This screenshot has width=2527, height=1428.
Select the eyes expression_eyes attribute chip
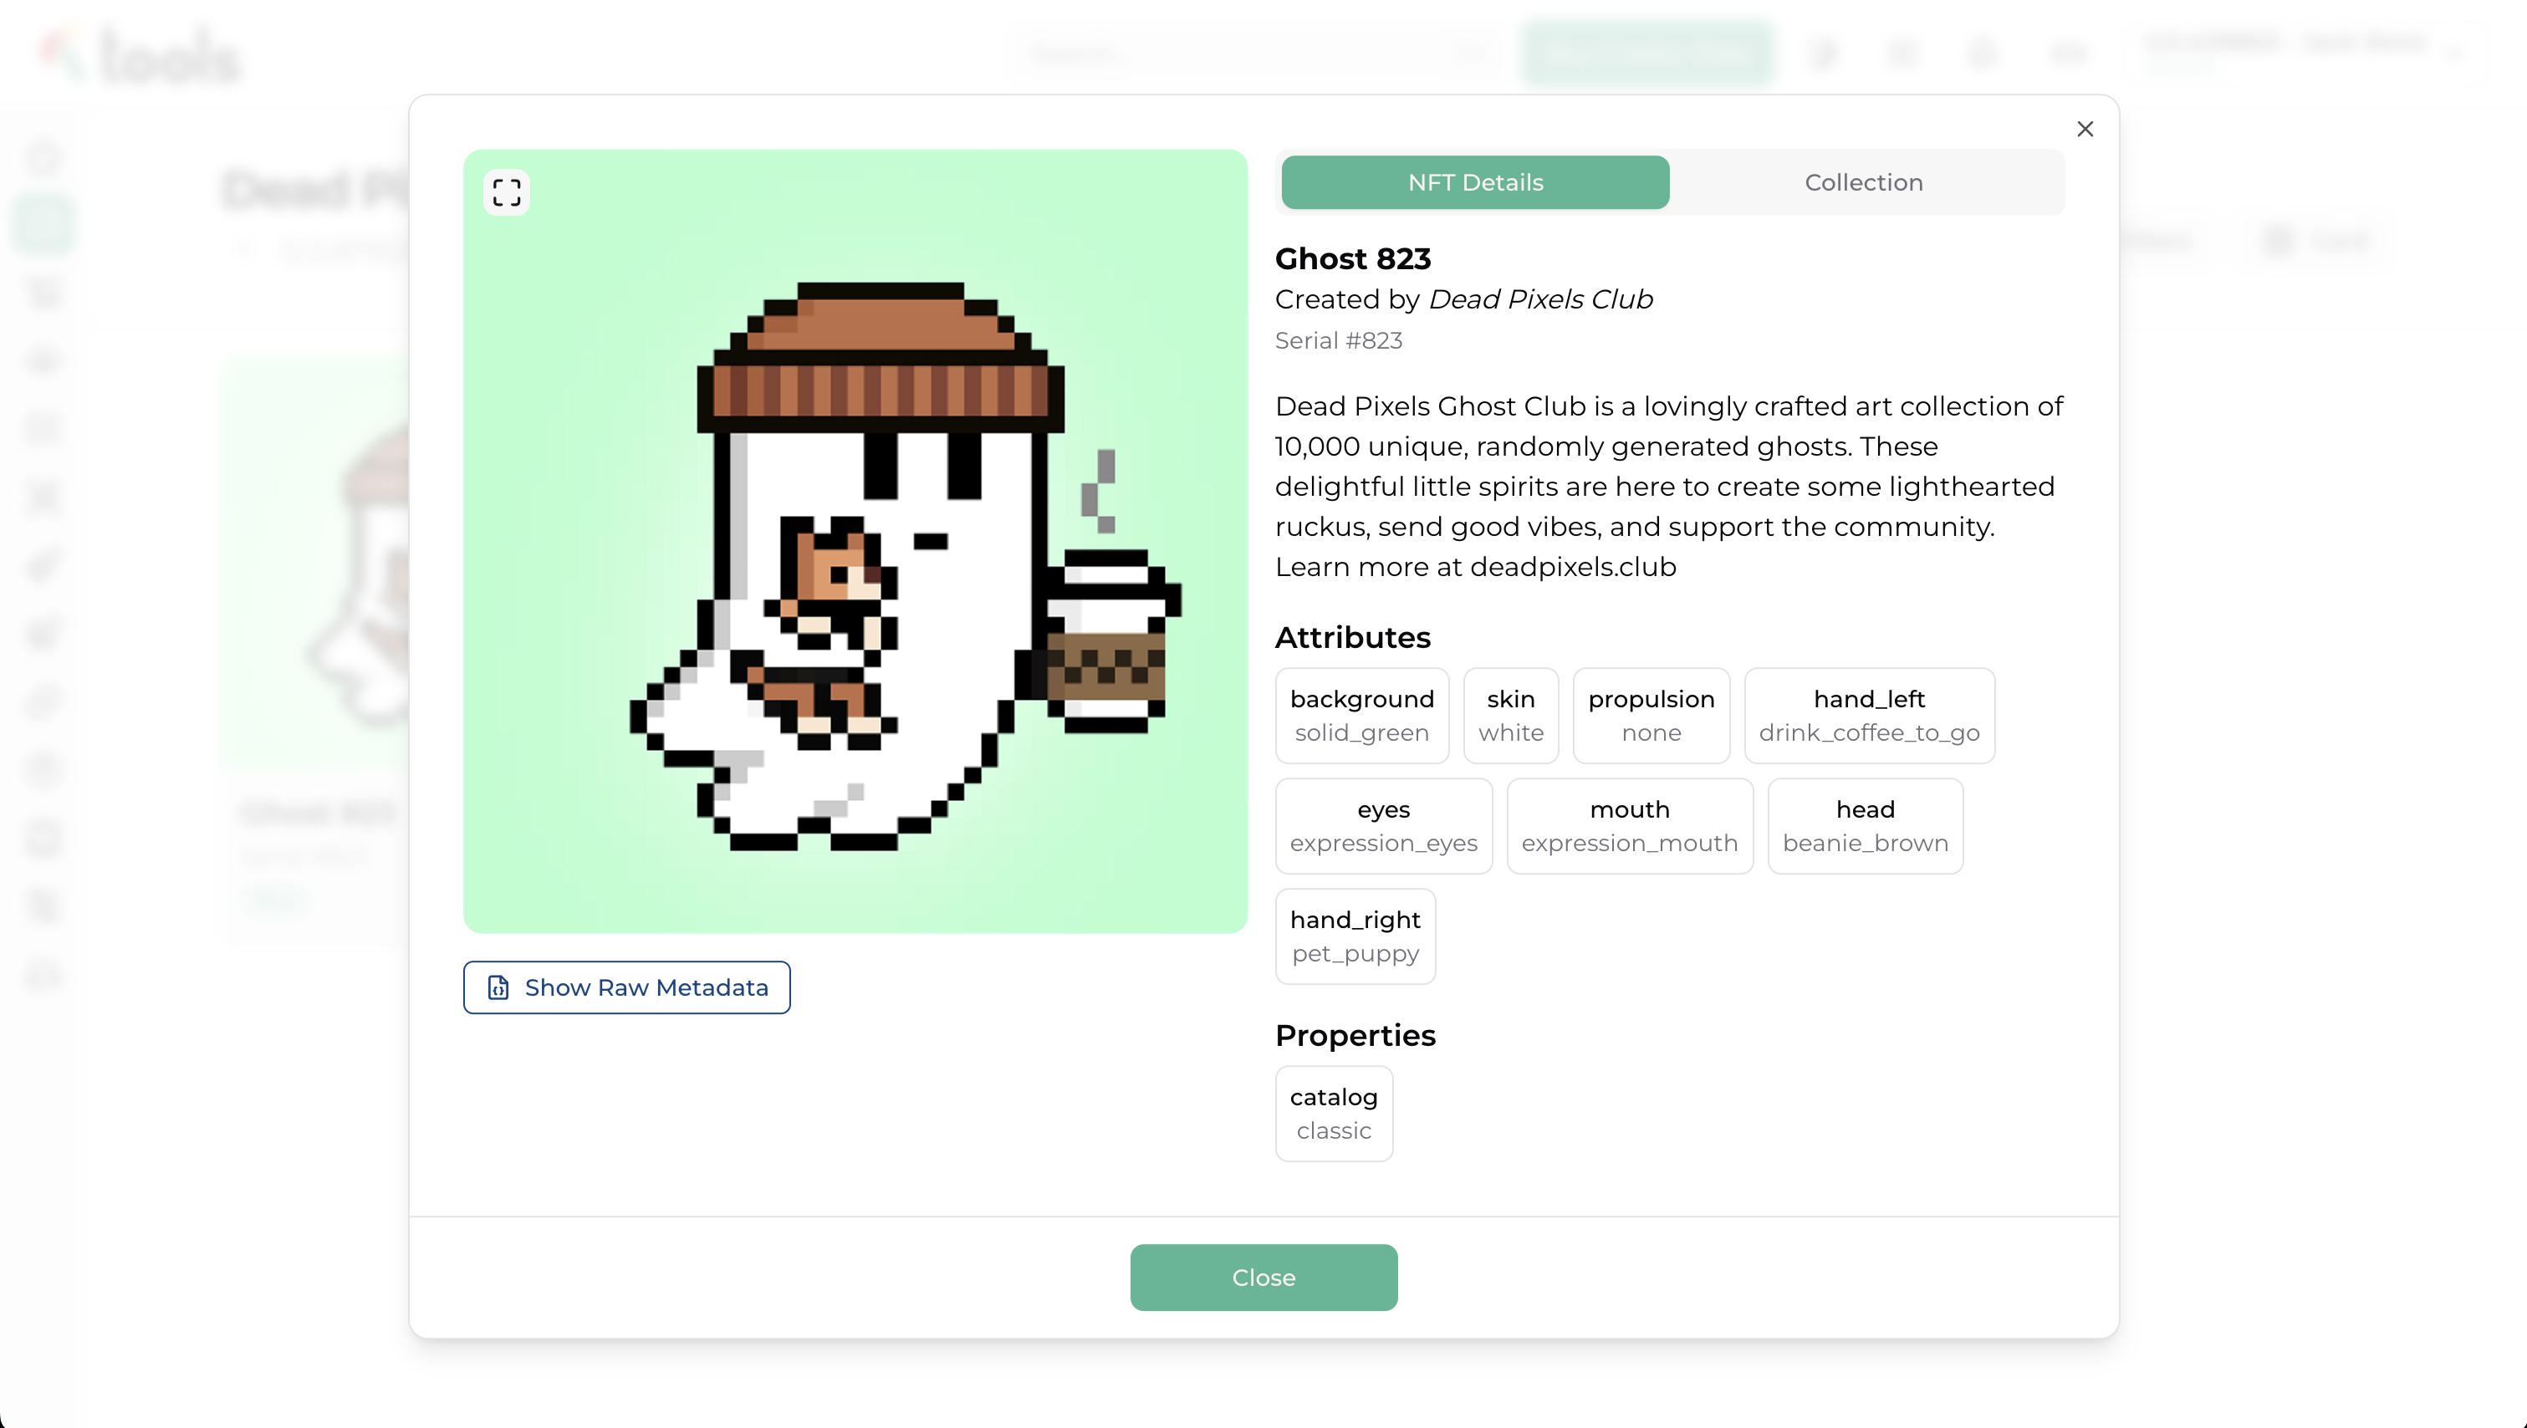1383,826
